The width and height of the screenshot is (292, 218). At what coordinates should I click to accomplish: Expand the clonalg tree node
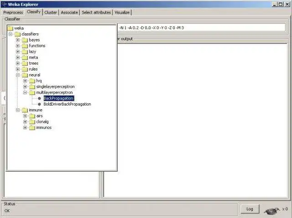pyautogui.click(x=25, y=122)
